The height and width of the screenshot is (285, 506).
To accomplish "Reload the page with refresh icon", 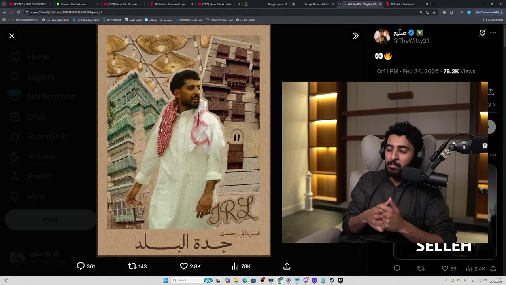I will click(x=18, y=12).
